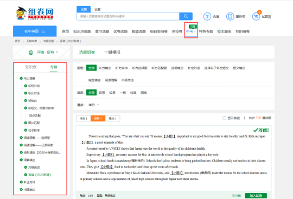The image size is (293, 199).
Task: Select the 盲填【2020新增】 tree item
Action: tap(40, 175)
